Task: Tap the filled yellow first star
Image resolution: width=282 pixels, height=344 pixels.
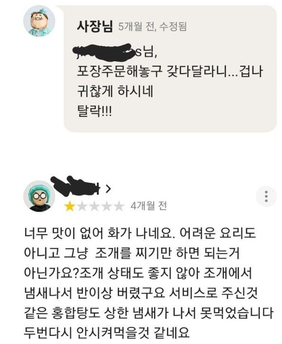Action: [x=70, y=206]
